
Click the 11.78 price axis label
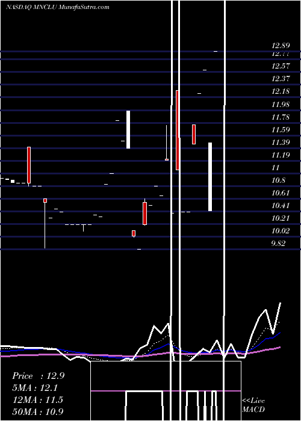pos(281,117)
